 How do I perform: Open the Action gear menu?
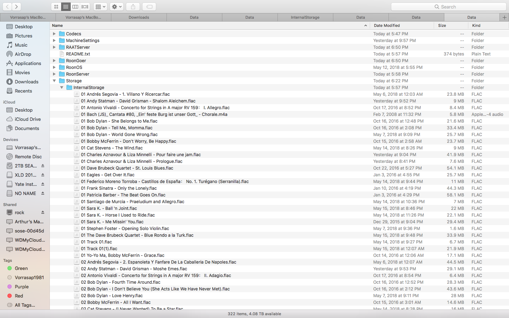tap(117, 7)
